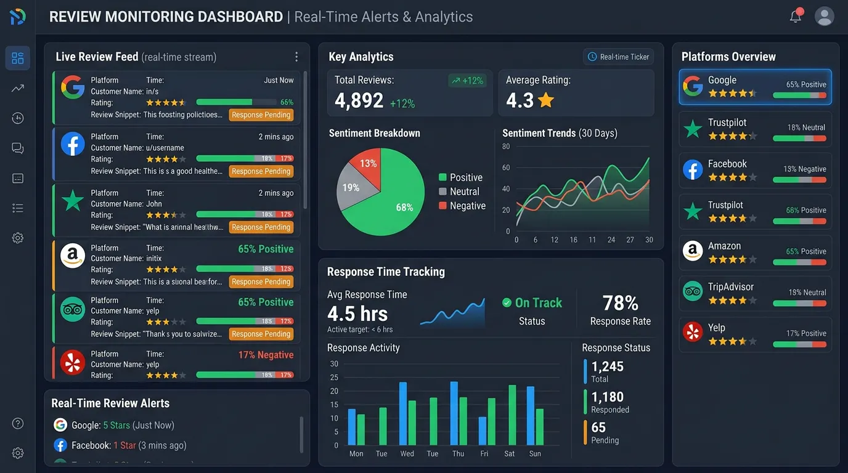Select the Amazon 65% Positive card
The height and width of the screenshot is (473, 848).
pos(755,253)
